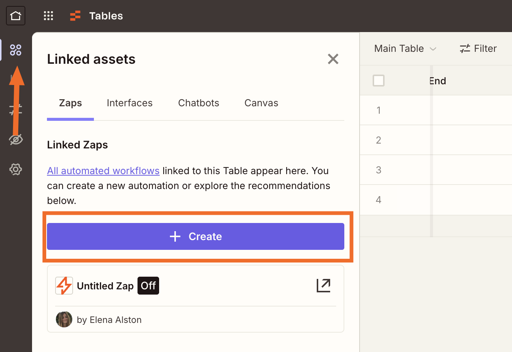Viewport: 512px width, 352px height.
Task: Tick the select-all rows checkbox
Action: [x=379, y=81]
